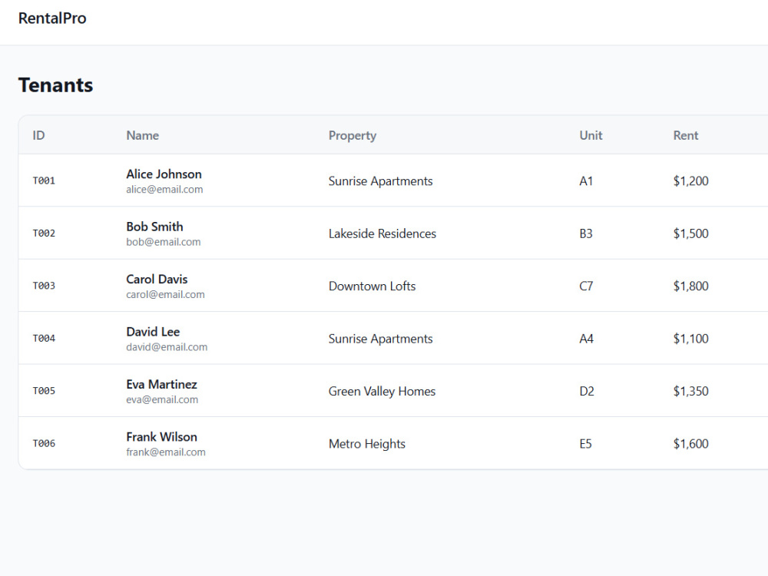Click tenant ID T003

(x=44, y=286)
